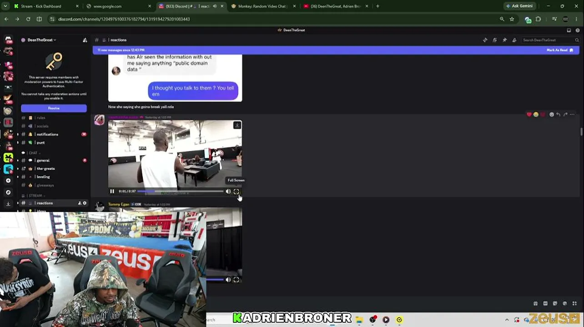Open the giveaways channel
The height and width of the screenshot is (327, 584).
54,185
